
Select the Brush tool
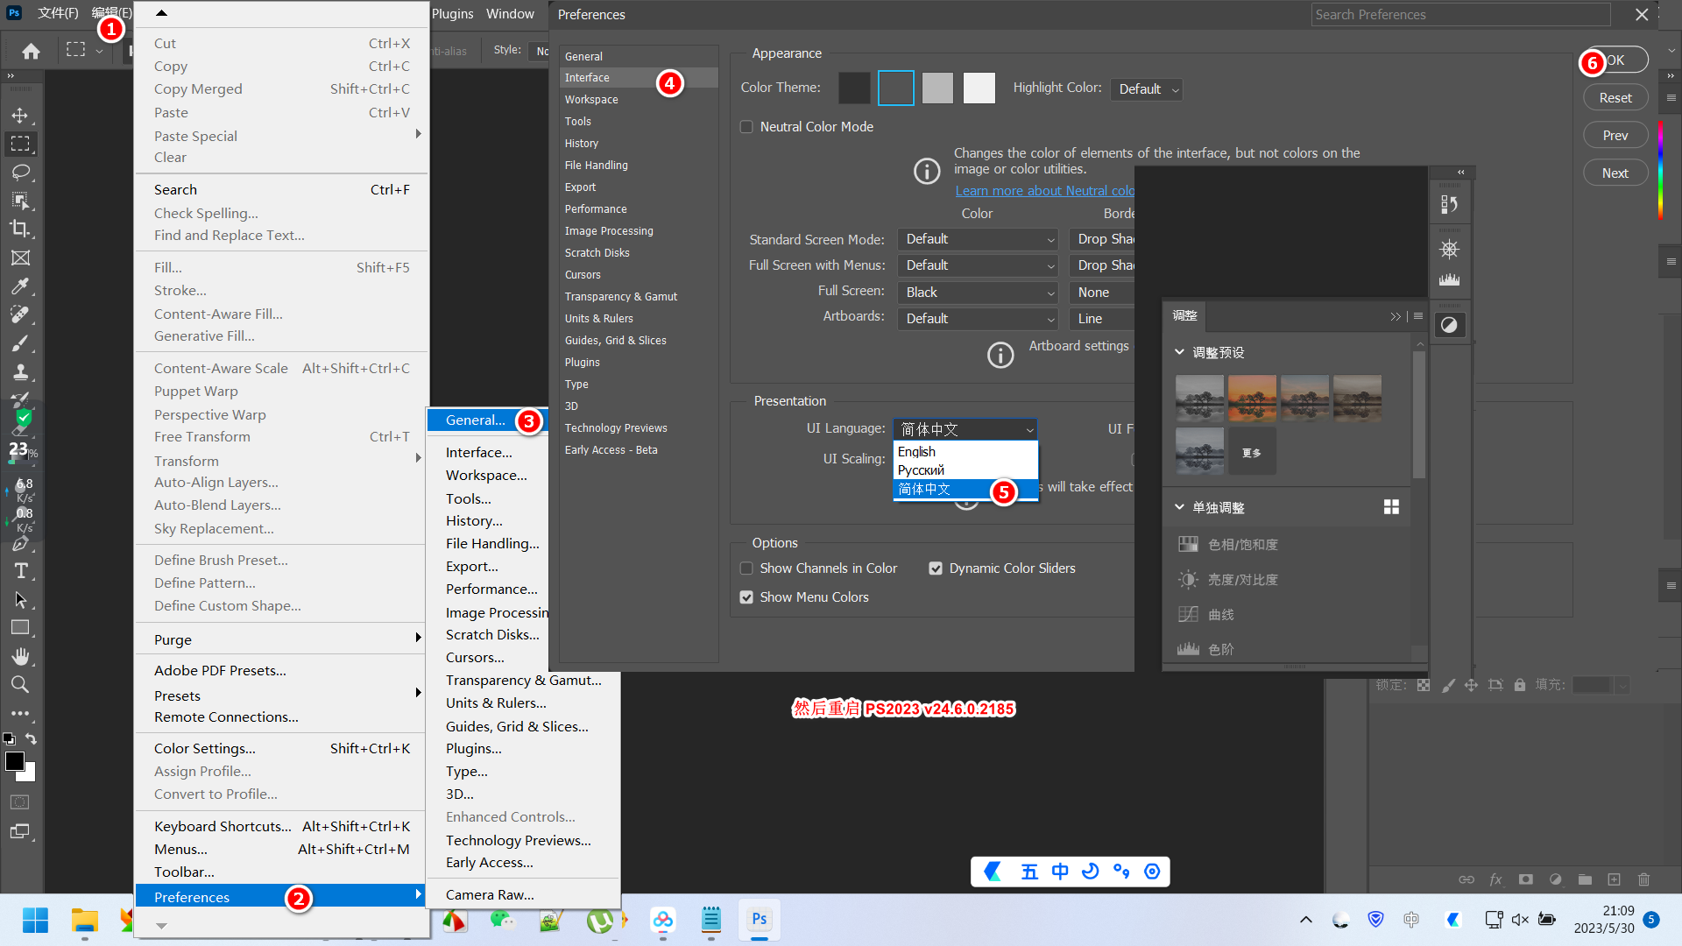[20, 343]
